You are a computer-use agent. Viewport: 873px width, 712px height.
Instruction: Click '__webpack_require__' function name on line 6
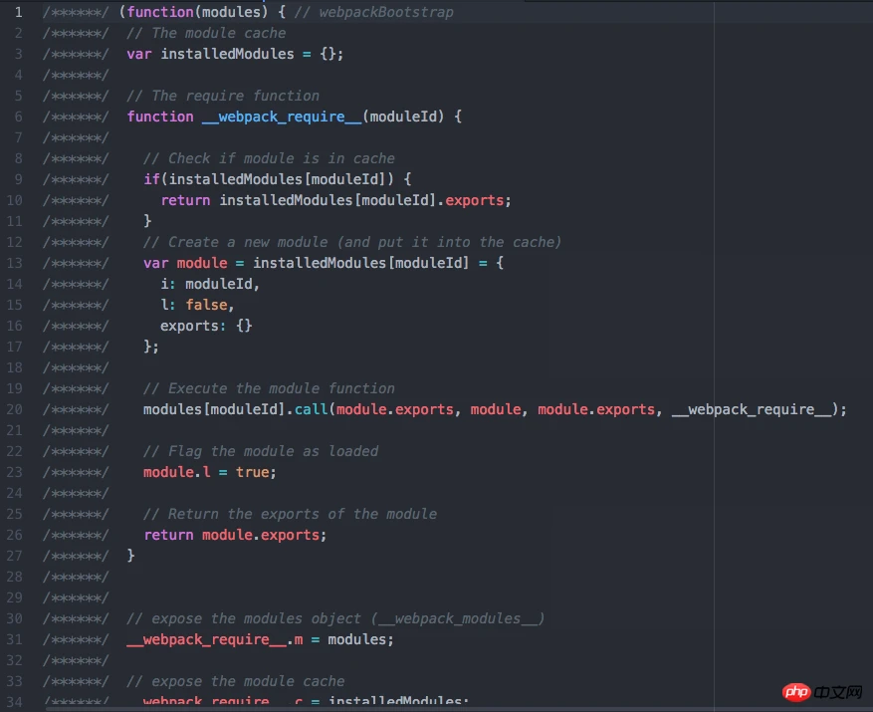[x=282, y=117]
